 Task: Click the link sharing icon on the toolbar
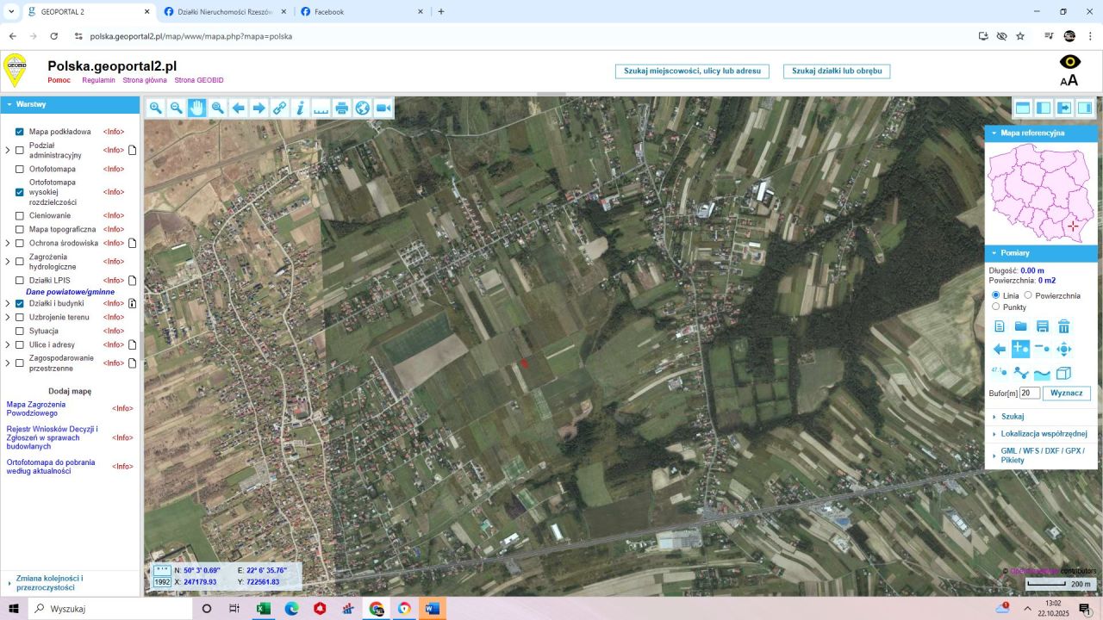pos(279,108)
